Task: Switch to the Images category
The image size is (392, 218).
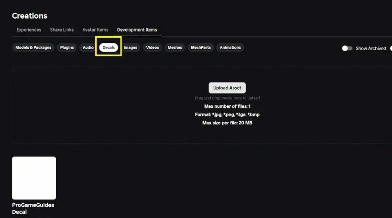Action: tap(130, 48)
